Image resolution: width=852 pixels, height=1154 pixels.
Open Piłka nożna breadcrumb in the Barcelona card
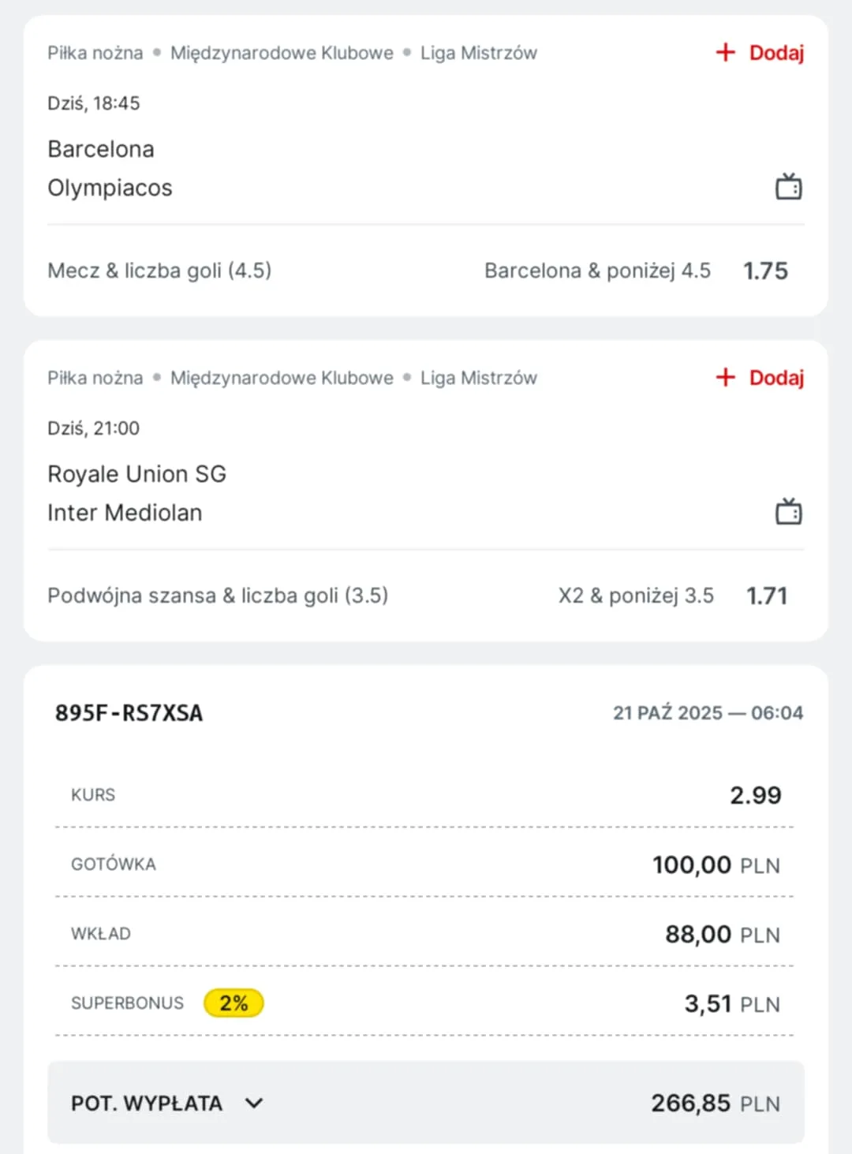point(95,53)
